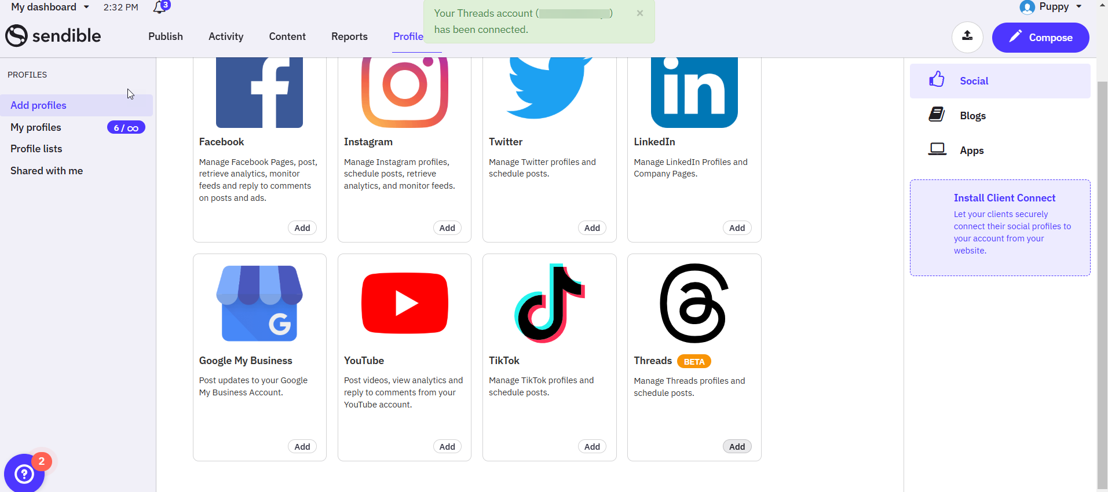
Task: Click the Threads BETA badge
Action: click(x=694, y=362)
